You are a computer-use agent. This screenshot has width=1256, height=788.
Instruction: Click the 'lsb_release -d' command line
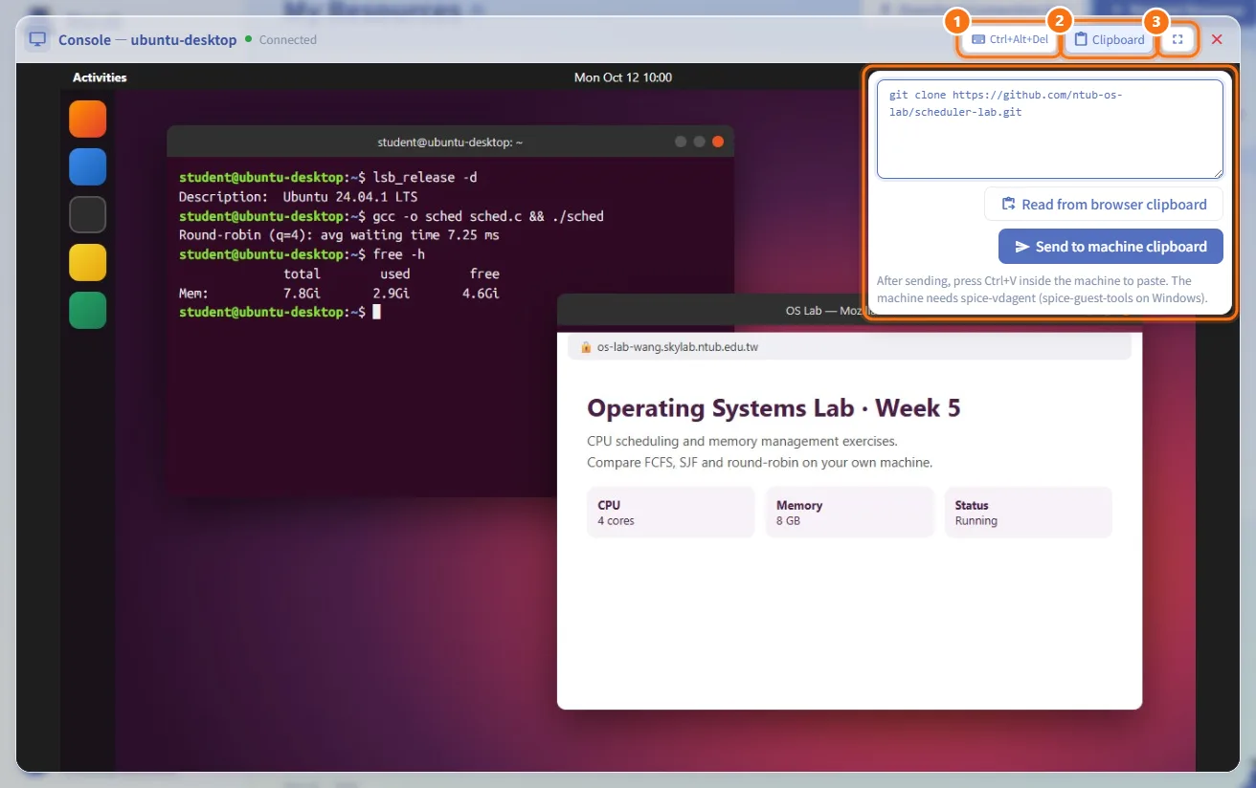point(327,178)
